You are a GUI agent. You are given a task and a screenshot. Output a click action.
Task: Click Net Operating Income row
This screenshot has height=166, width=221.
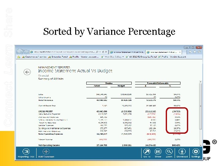(x=109, y=145)
